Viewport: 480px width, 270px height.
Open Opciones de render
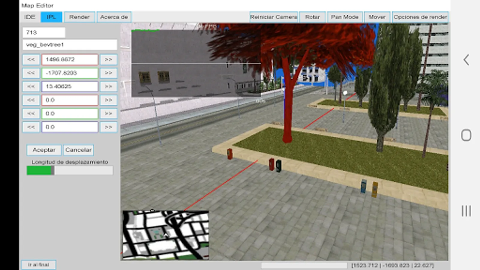(420, 17)
